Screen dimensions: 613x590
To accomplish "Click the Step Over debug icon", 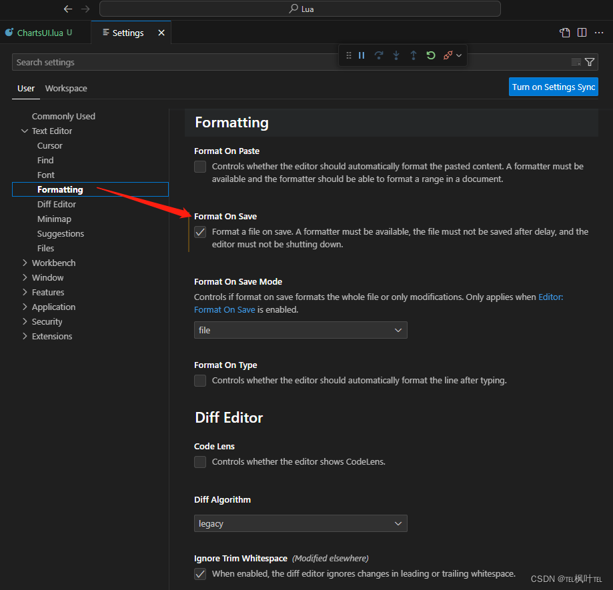I will pyautogui.click(x=378, y=55).
